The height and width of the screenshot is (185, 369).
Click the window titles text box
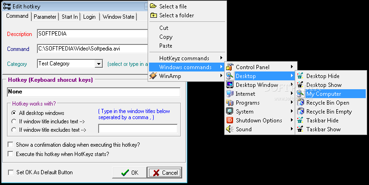[138, 128]
